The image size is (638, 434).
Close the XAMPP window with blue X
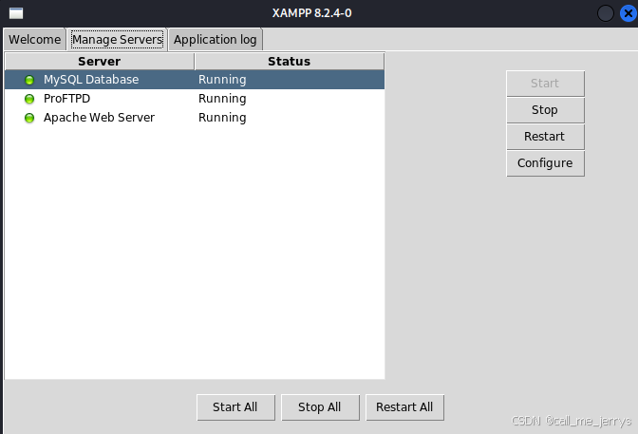point(629,13)
